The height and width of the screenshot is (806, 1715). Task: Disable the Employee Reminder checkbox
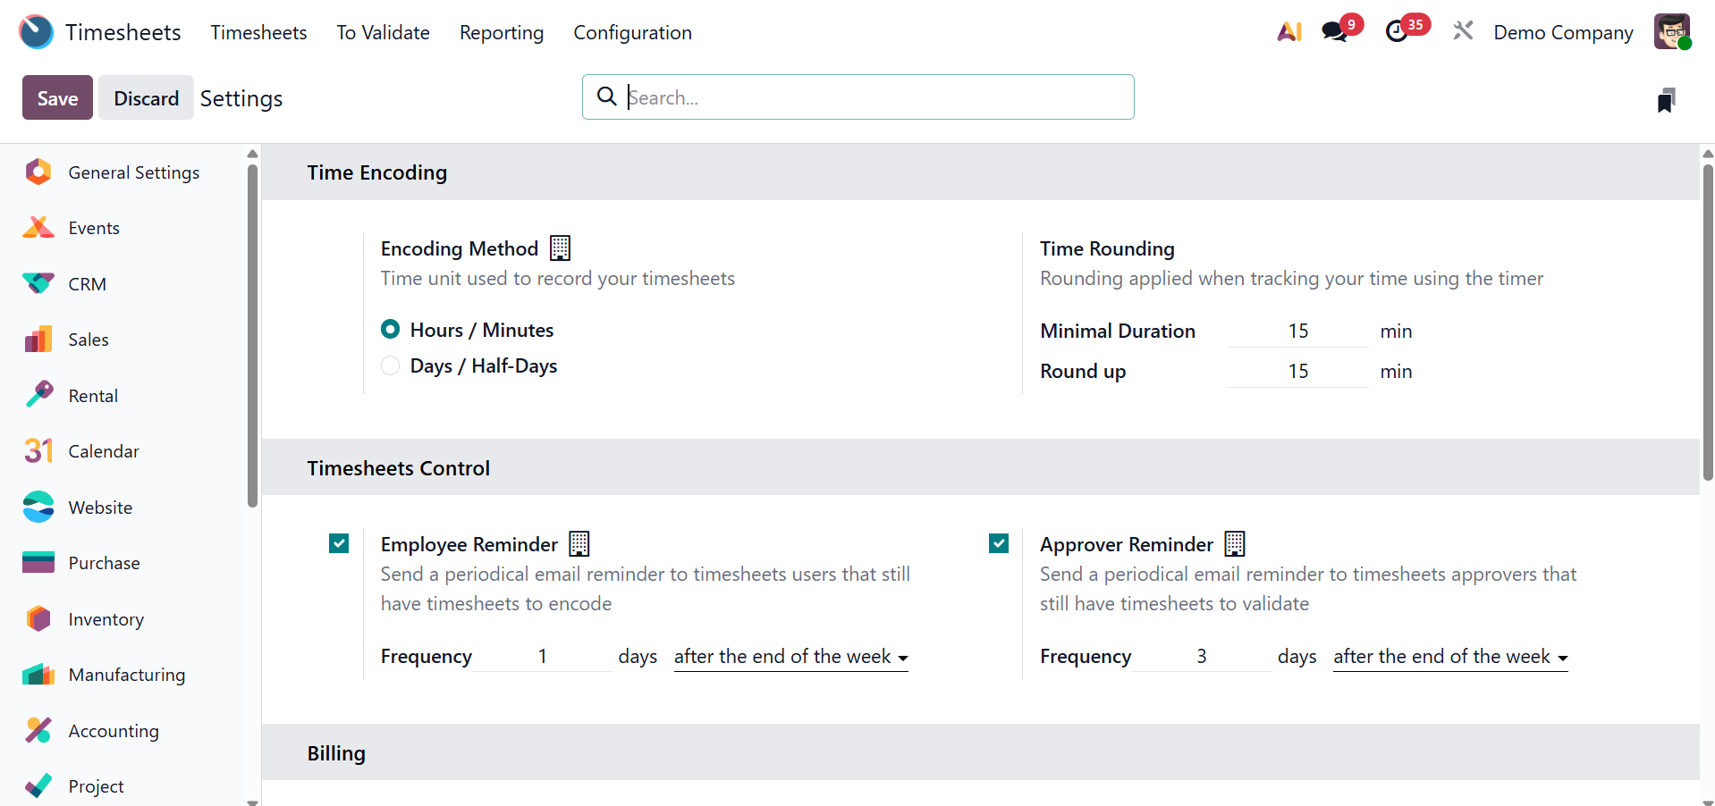339,543
